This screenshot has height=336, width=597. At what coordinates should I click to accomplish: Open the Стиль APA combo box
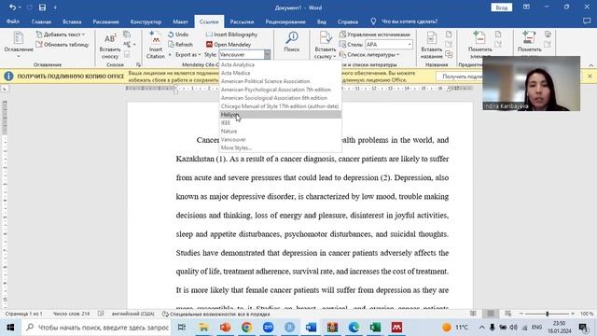[x=389, y=45]
